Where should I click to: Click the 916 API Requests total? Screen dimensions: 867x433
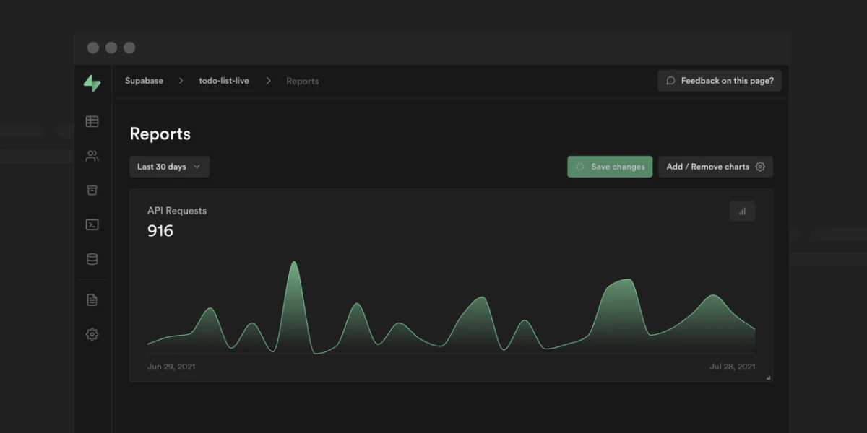click(x=160, y=231)
